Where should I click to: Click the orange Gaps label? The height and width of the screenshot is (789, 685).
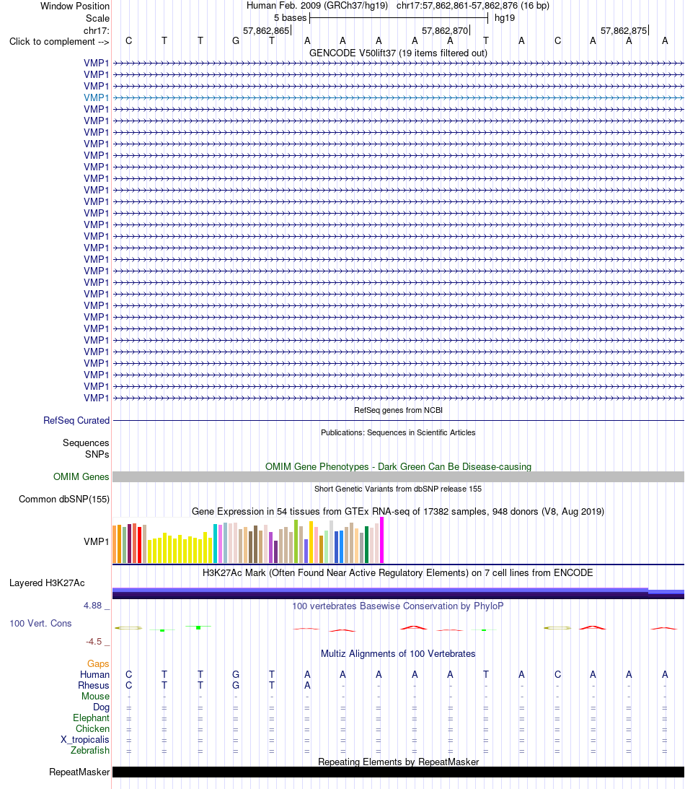click(98, 663)
